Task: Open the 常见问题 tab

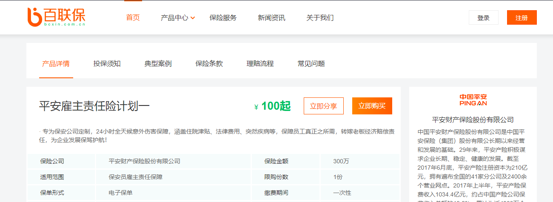Action: coord(311,64)
